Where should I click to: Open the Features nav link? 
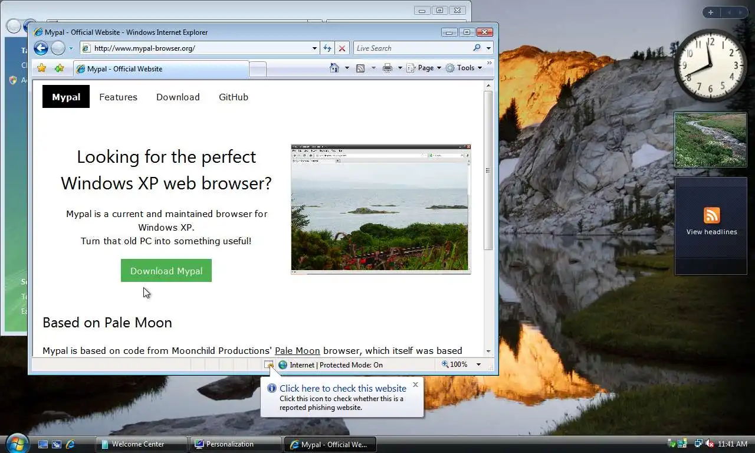click(x=118, y=97)
